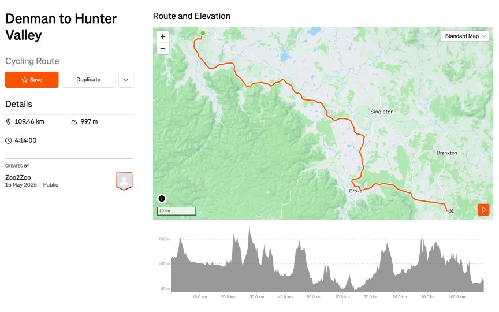The image size is (499, 312).
Task: Click the elevation peak near 30 km
Action: click(x=249, y=228)
